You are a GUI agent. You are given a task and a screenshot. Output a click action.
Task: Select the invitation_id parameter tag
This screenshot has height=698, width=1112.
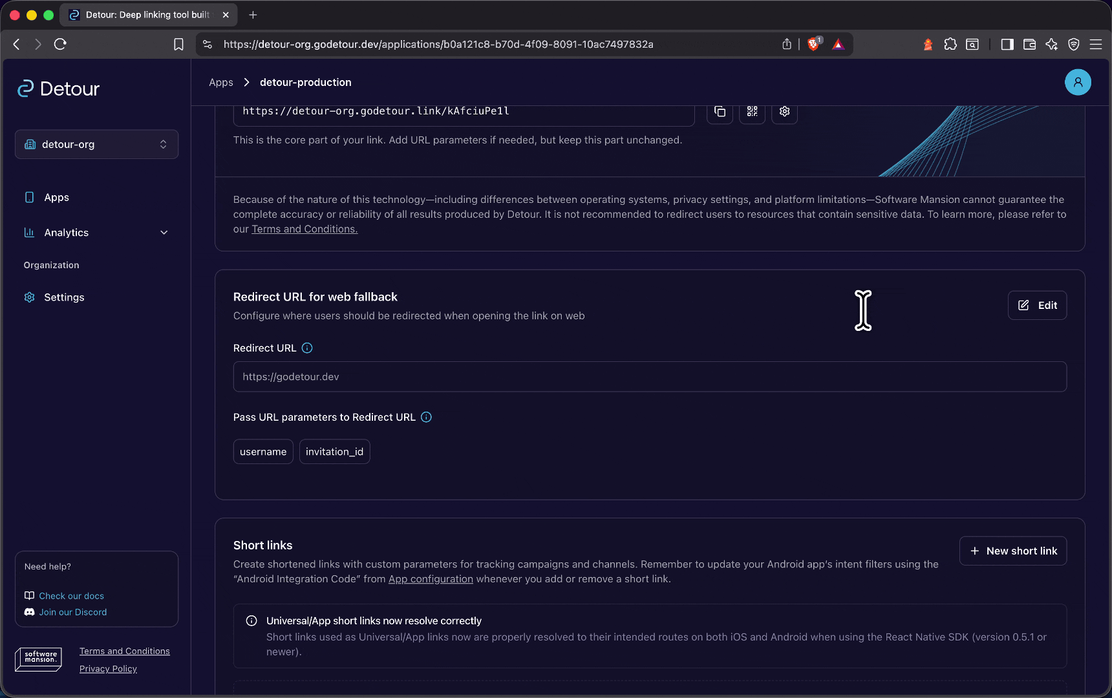point(334,452)
